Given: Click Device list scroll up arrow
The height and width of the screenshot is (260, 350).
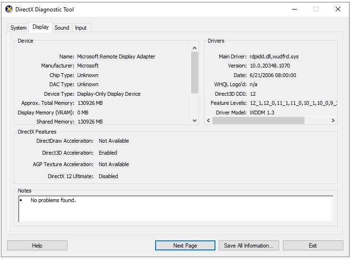Looking at the screenshot, I should 195,48.
